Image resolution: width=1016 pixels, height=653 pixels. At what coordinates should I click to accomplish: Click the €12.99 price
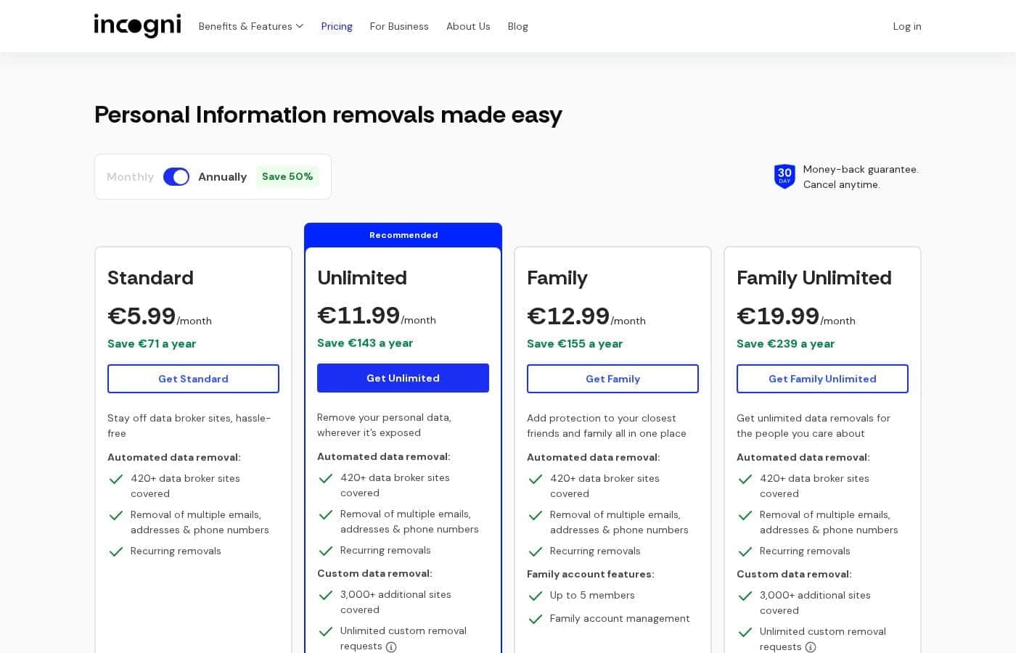pyautogui.click(x=568, y=316)
